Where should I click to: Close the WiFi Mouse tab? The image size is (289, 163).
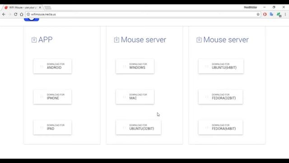point(40,8)
